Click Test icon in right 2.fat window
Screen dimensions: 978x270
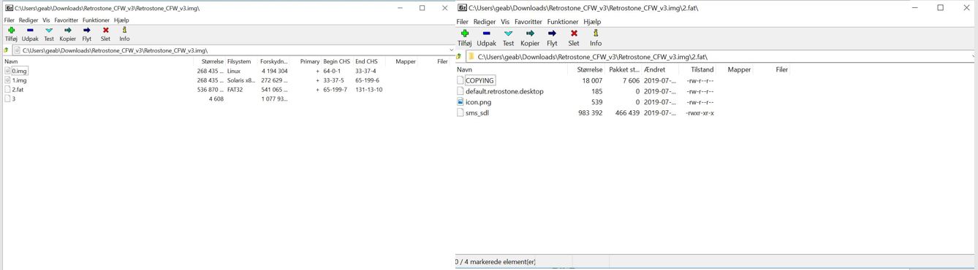tap(508, 33)
